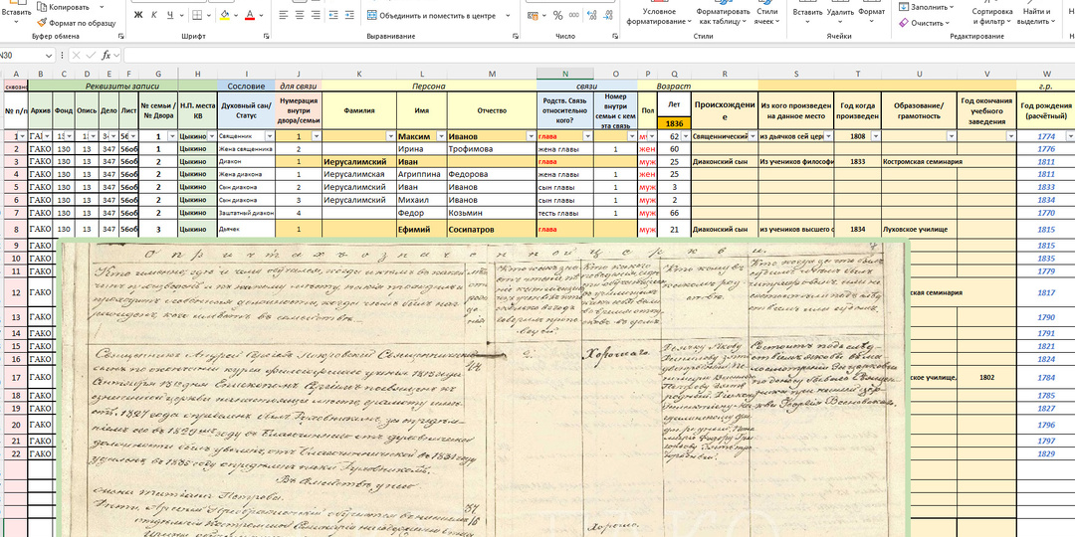Image resolution: width=1075 pixels, height=537 pixels.
Task: Open Условное форматирование menu
Action: coord(660,15)
